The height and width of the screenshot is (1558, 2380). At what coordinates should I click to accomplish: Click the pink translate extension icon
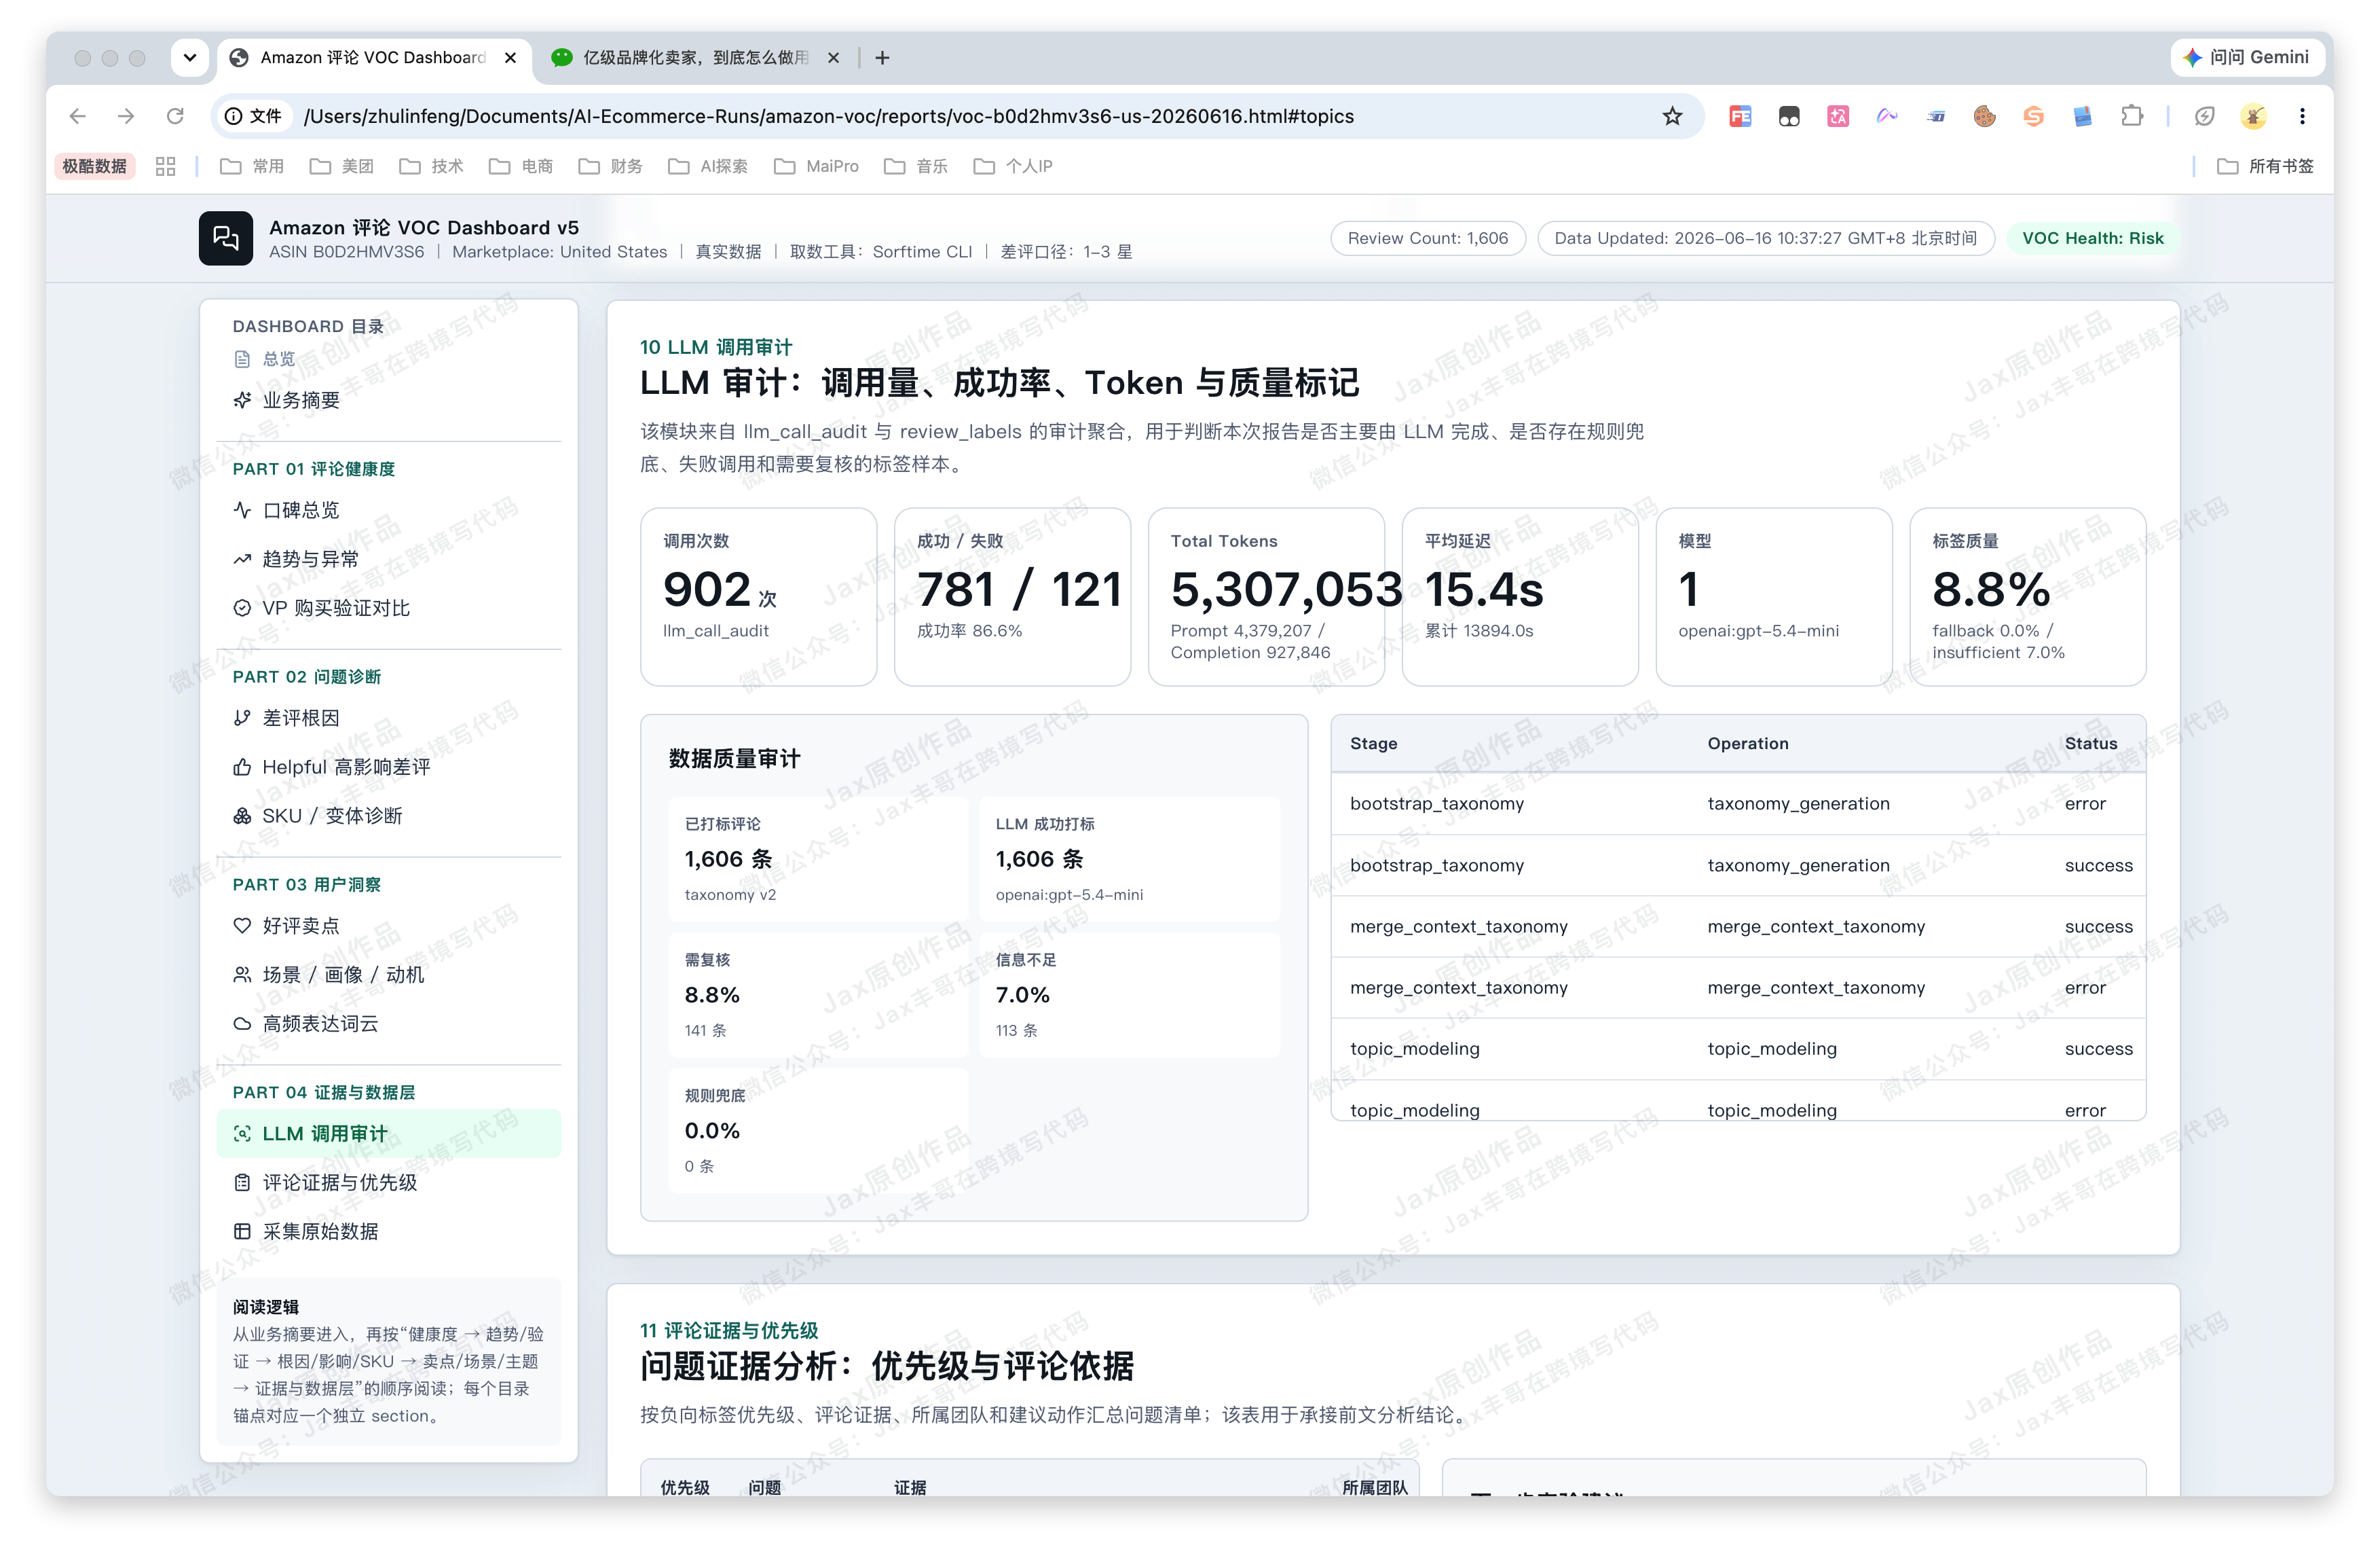tap(1838, 116)
